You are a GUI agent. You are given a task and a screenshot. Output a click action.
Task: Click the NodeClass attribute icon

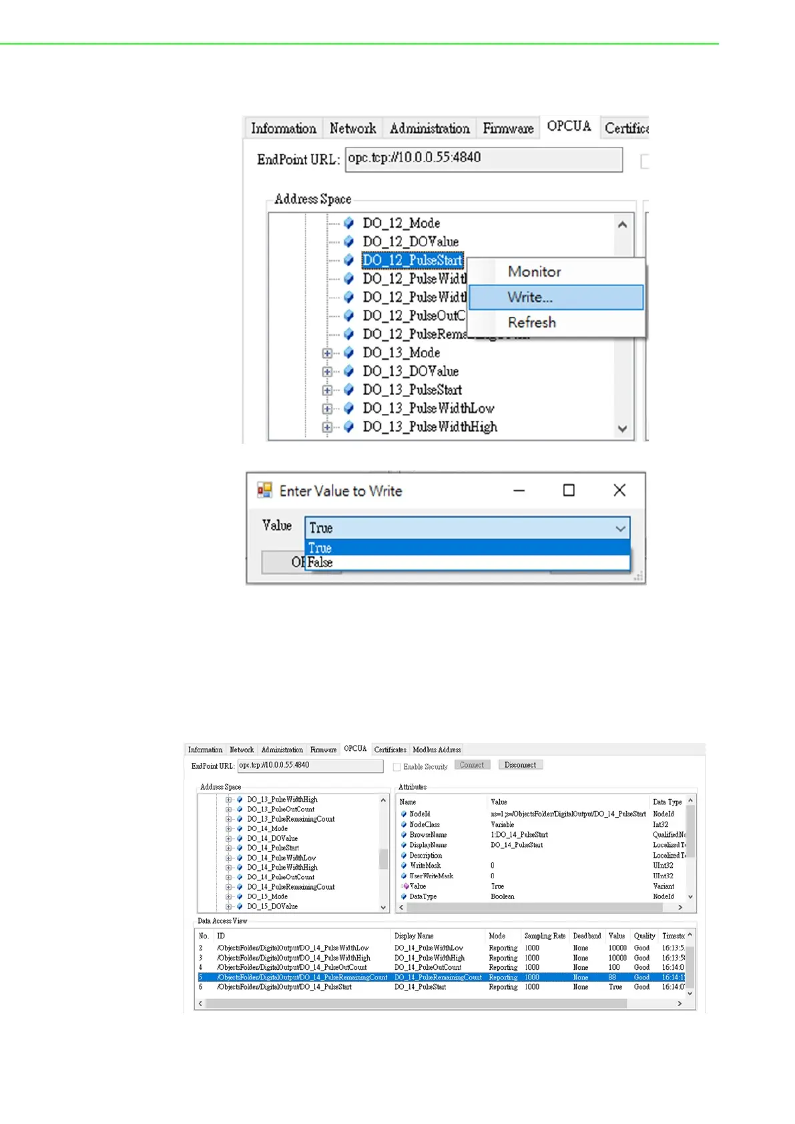(x=403, y=824)
